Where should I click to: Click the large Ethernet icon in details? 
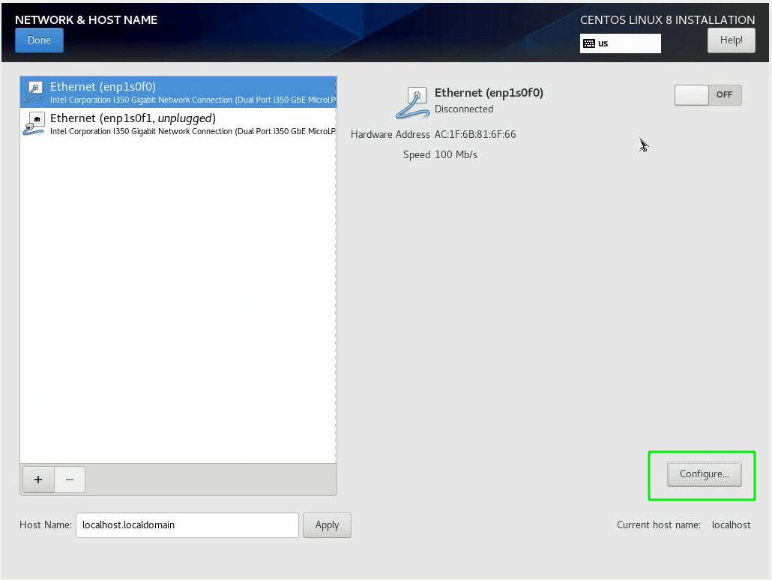point(412,103)
